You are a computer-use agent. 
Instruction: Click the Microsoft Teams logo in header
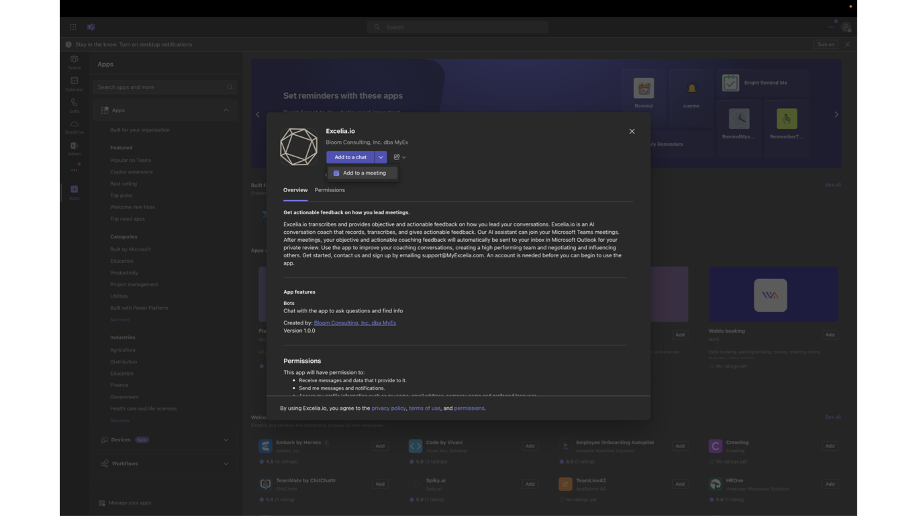[x=91, y=27]
